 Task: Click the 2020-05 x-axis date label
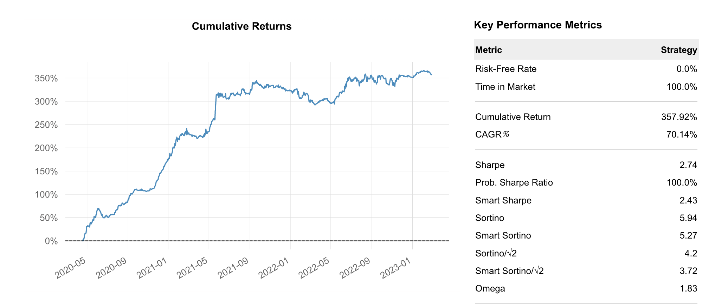(x=71, y=268)
